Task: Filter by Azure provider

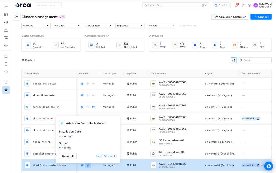Action: 219,45
